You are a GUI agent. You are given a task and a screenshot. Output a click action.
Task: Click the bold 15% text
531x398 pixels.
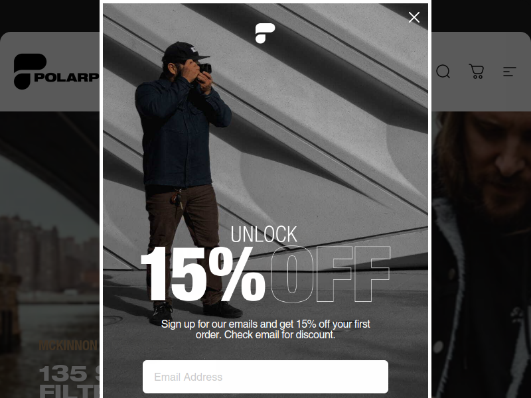202,274
